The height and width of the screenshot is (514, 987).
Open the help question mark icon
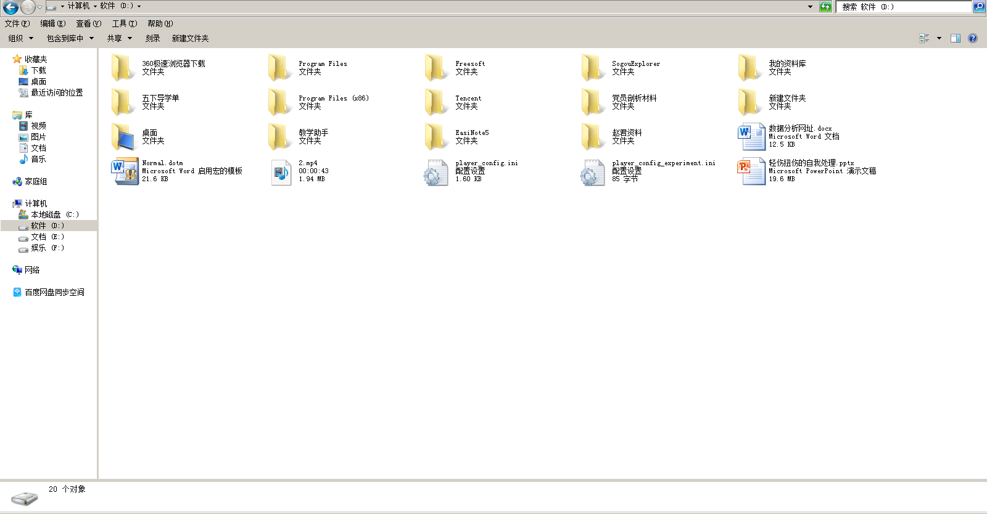(x=973, y=38)
